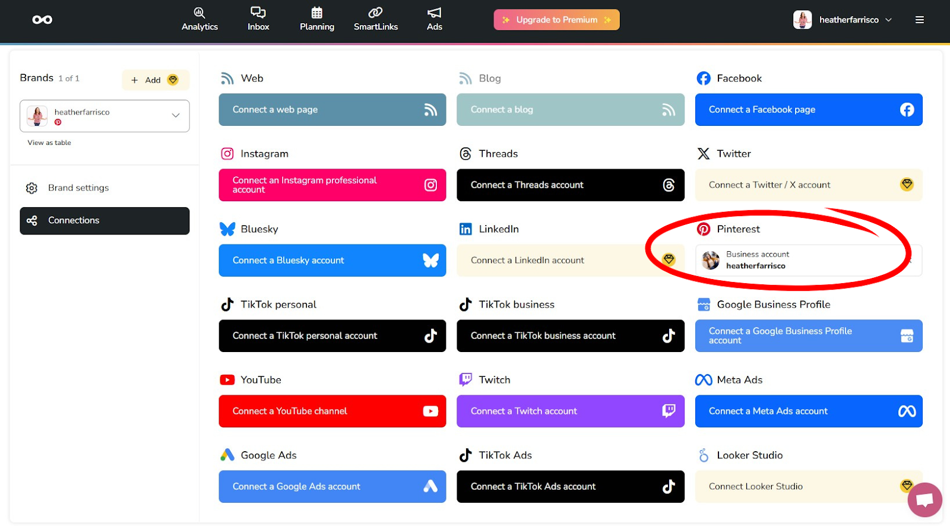
Task: Connect a TikTok Ads account
Action: click(x=571, y=486)
